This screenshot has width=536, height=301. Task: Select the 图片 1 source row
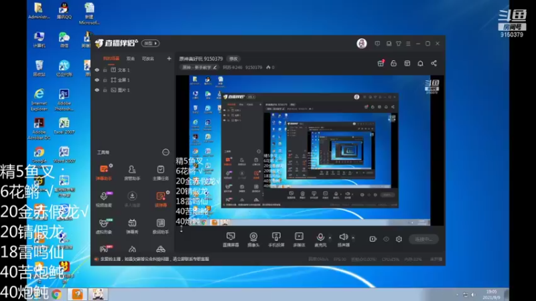coord(133,90)
